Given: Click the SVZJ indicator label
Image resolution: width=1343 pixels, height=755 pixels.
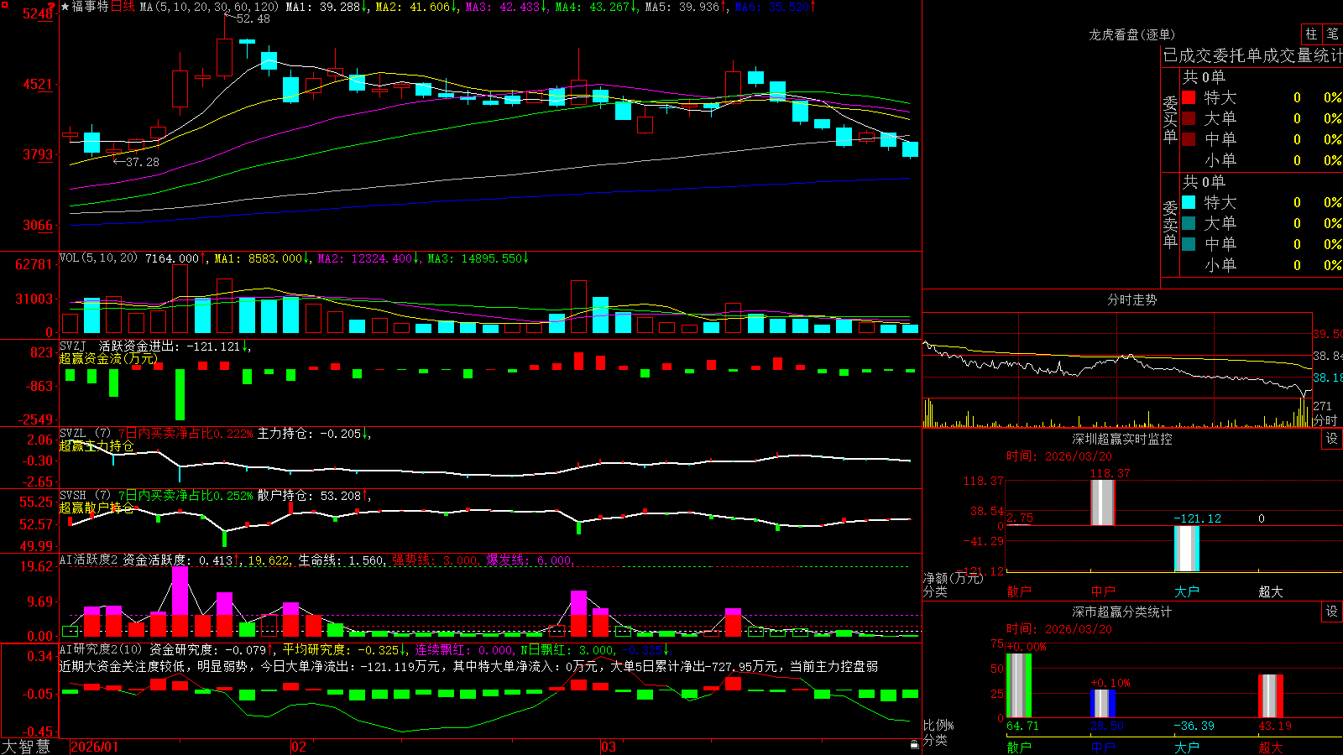Looking at the screenshot, I should coord(73,346).
